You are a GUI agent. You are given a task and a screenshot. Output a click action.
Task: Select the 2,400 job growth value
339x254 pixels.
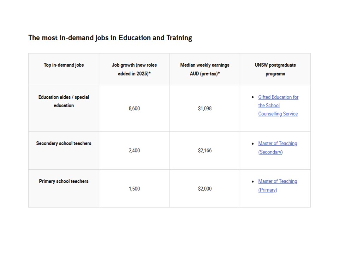click(134, 151)
